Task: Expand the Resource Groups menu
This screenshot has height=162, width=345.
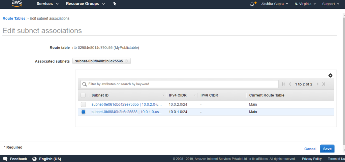Action: pos(85,4)
